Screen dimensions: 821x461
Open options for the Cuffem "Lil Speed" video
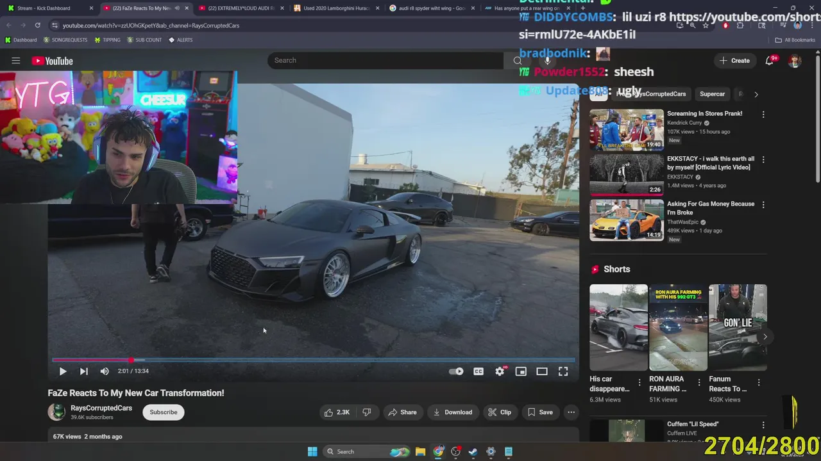pos(763,425)
